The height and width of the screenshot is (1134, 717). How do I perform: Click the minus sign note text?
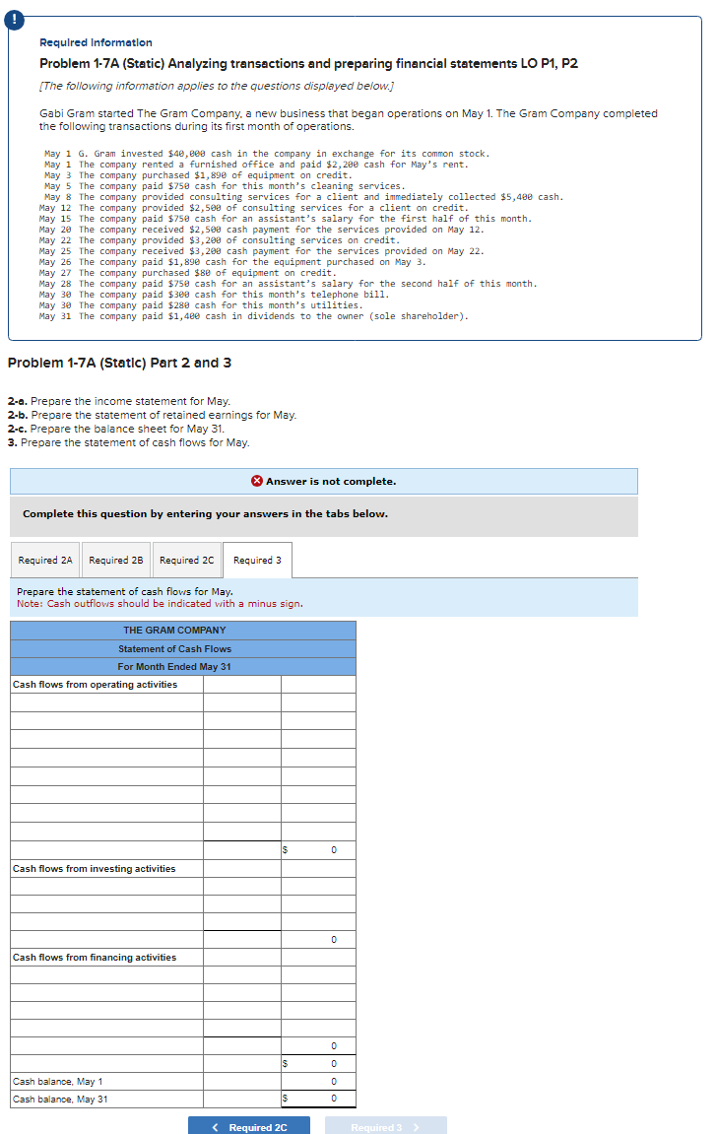(160, 603)
